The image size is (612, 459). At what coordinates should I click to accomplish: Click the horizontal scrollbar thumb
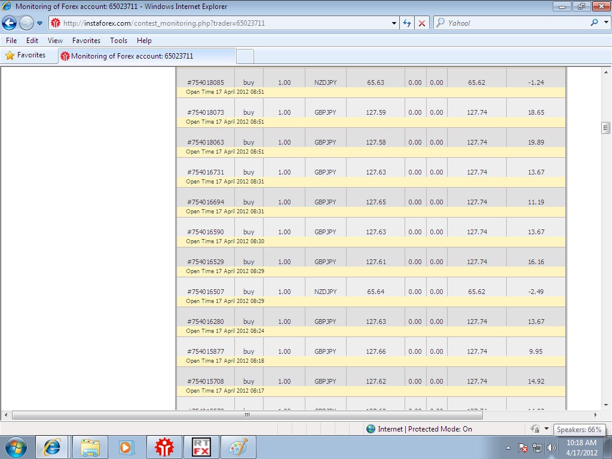pyautogui.click(x=246, y=415)
